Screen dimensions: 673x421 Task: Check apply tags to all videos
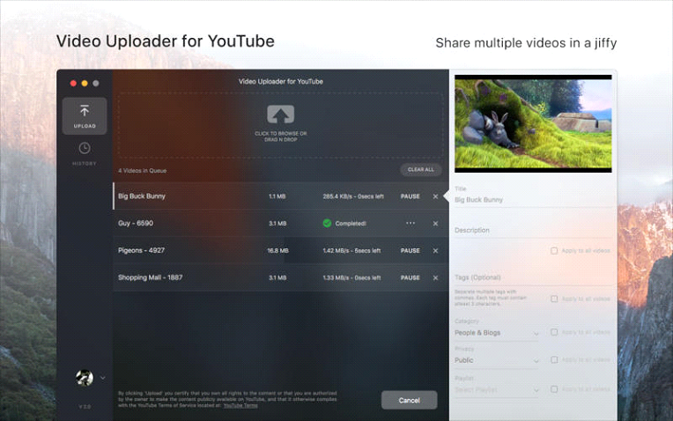554,299
